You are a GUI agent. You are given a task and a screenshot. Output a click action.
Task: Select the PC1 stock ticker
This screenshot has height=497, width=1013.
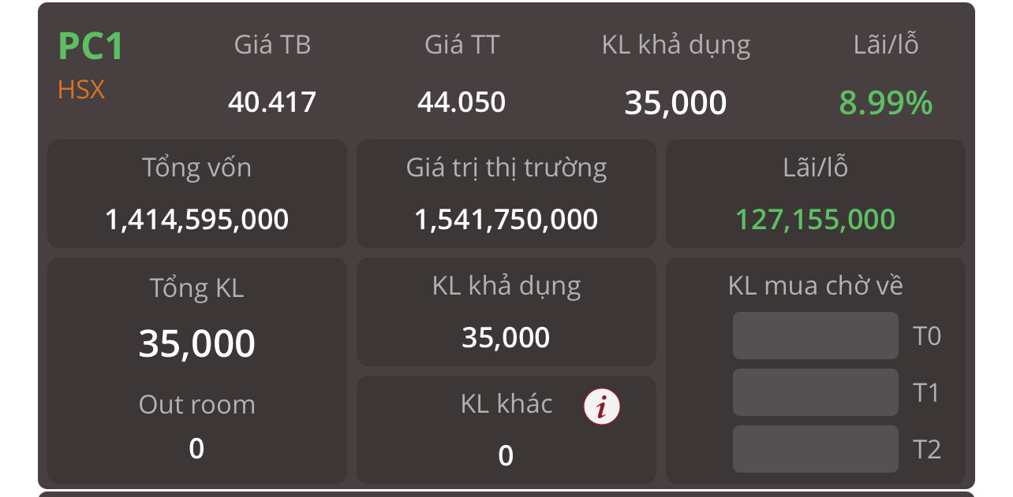[x=91, y=46]
